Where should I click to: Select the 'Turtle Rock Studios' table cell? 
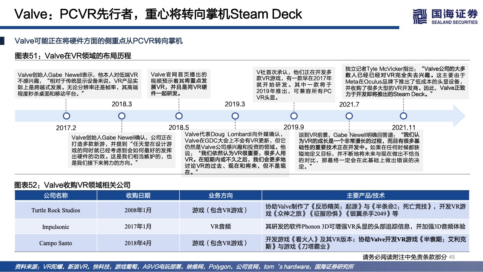(x=56, y=210)
